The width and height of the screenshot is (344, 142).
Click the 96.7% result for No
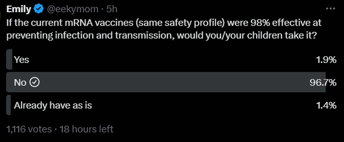tap(323, 82)
